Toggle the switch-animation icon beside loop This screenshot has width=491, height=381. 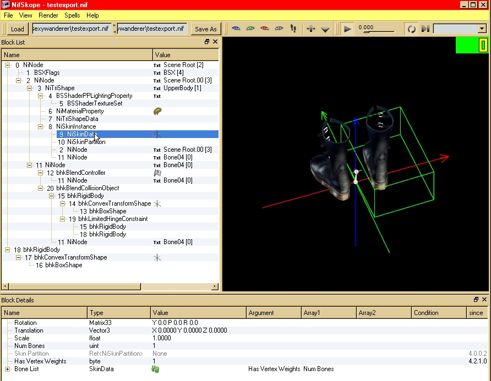click(x=425, y=29)
